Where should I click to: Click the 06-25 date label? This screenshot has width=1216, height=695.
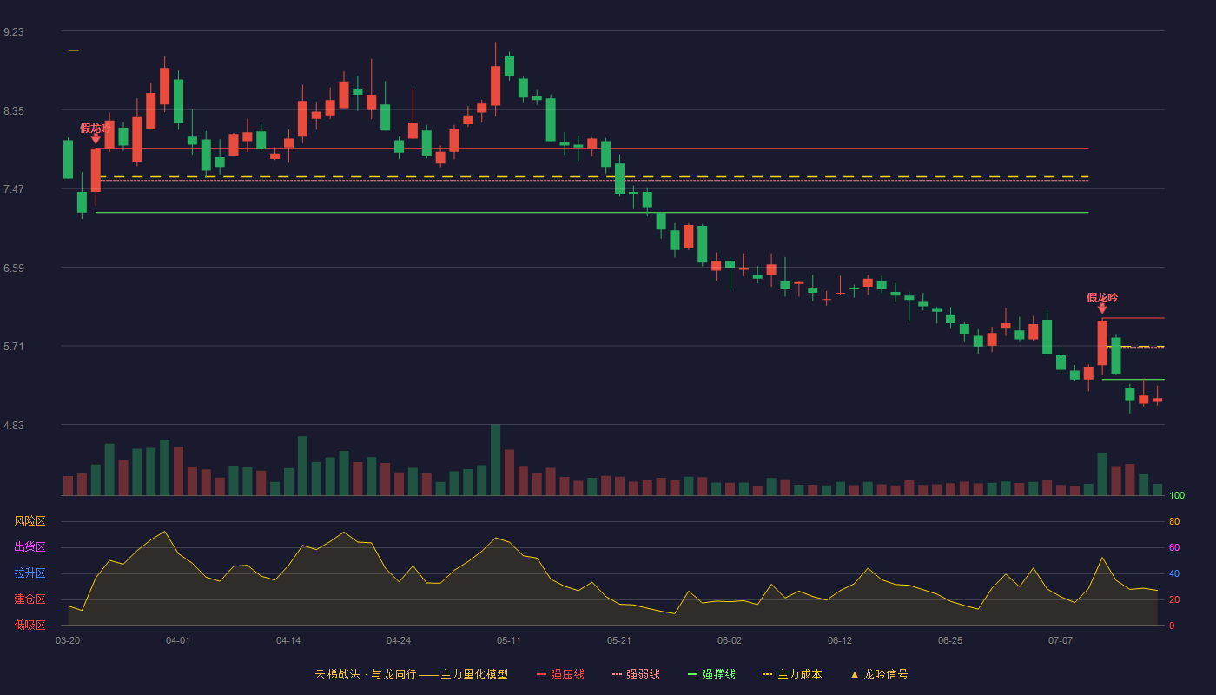950,640
